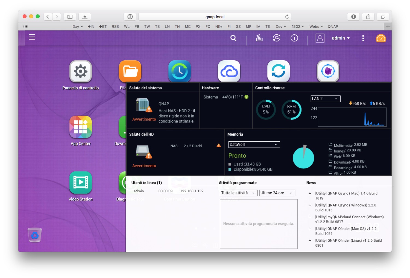Screen dimensions: 410x278
Task: Expand the Day bookmarks folder
Action: pyautogui.click(x=78, y=26)
